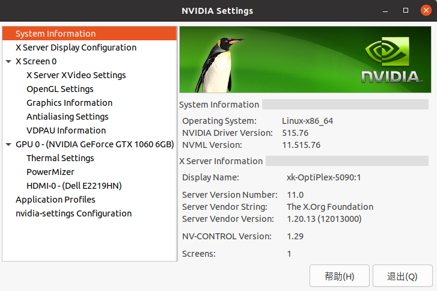Show Graphics Information page

(x=69, y=103)
